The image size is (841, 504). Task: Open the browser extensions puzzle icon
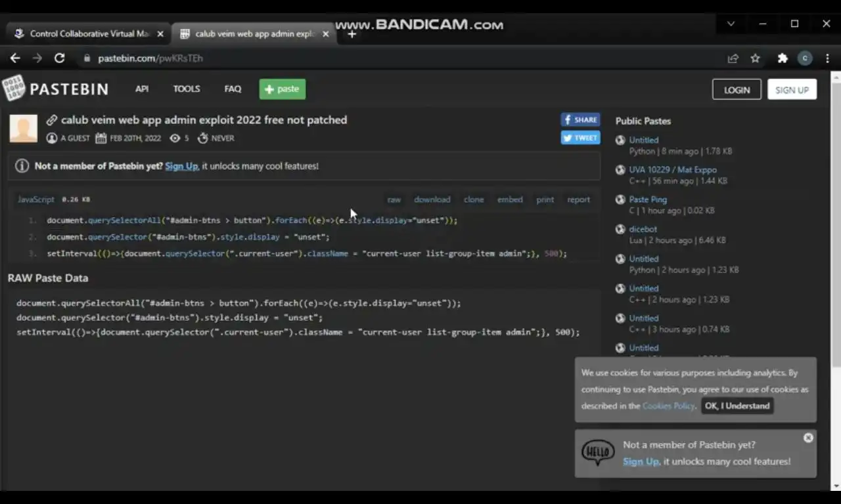pos(783,58)
